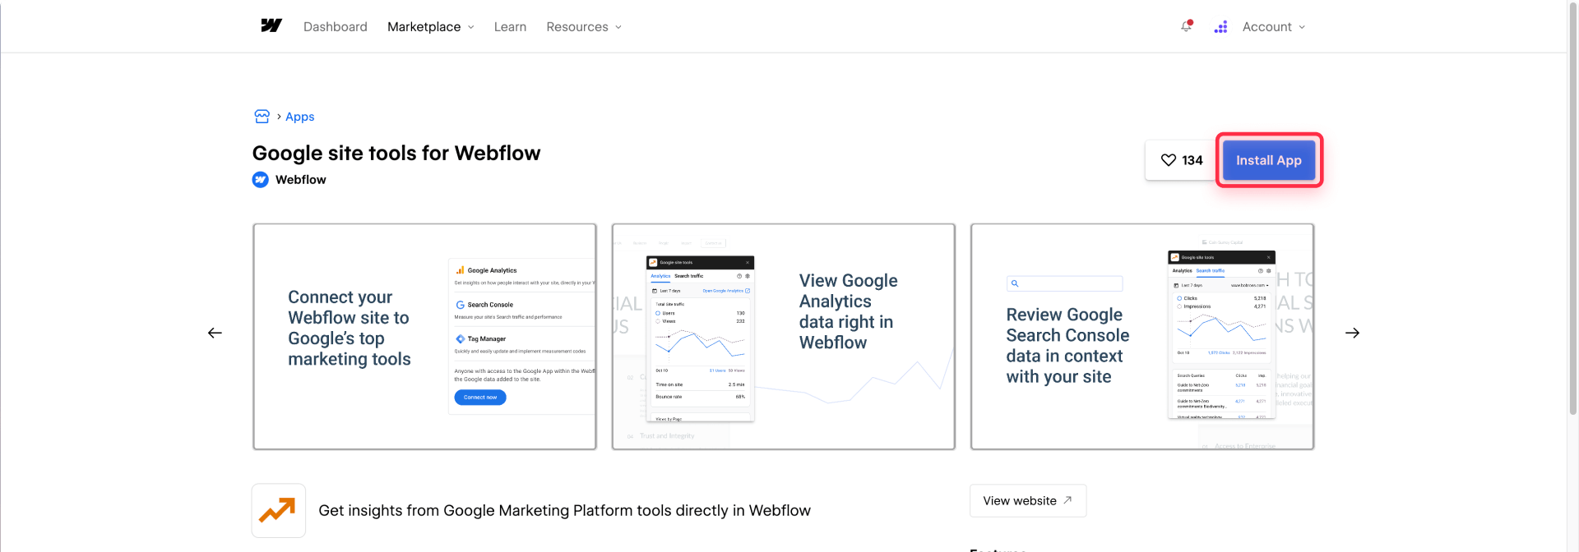The height and width of the screenshot is (552, 1579).
Task: Open the Resources dropdown
Action: pyautogui.click(x=583, y=26)
